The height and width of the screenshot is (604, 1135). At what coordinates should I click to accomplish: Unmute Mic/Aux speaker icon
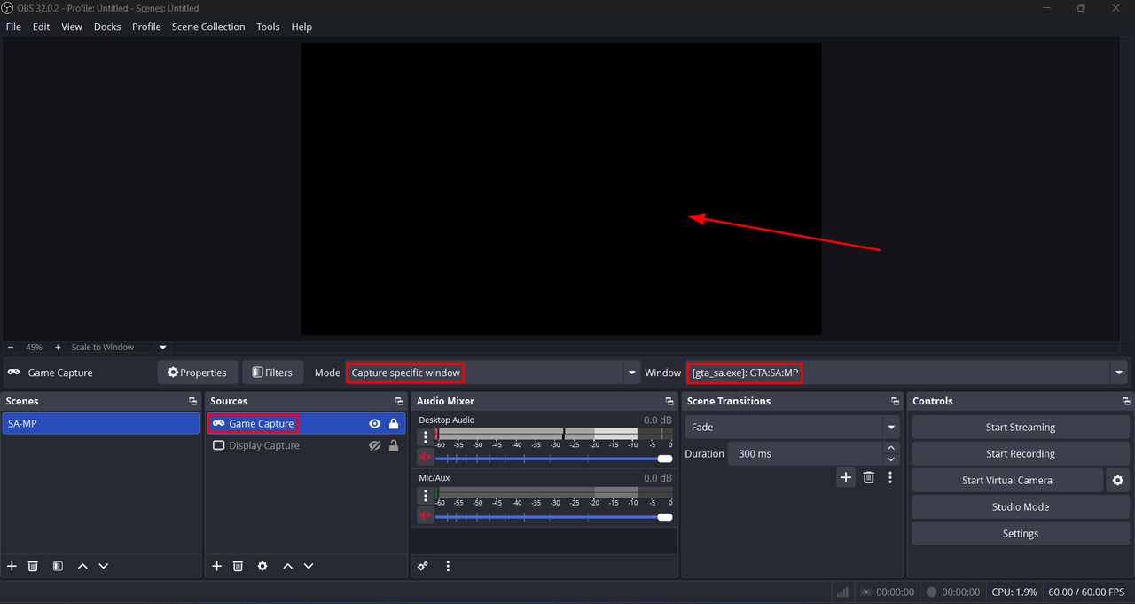pos(426,515)
